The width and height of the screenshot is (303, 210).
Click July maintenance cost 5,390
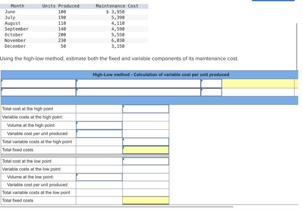[118, 18]
